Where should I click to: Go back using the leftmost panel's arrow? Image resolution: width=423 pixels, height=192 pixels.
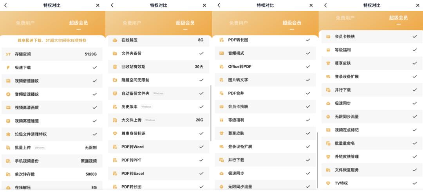click(5, 5)
